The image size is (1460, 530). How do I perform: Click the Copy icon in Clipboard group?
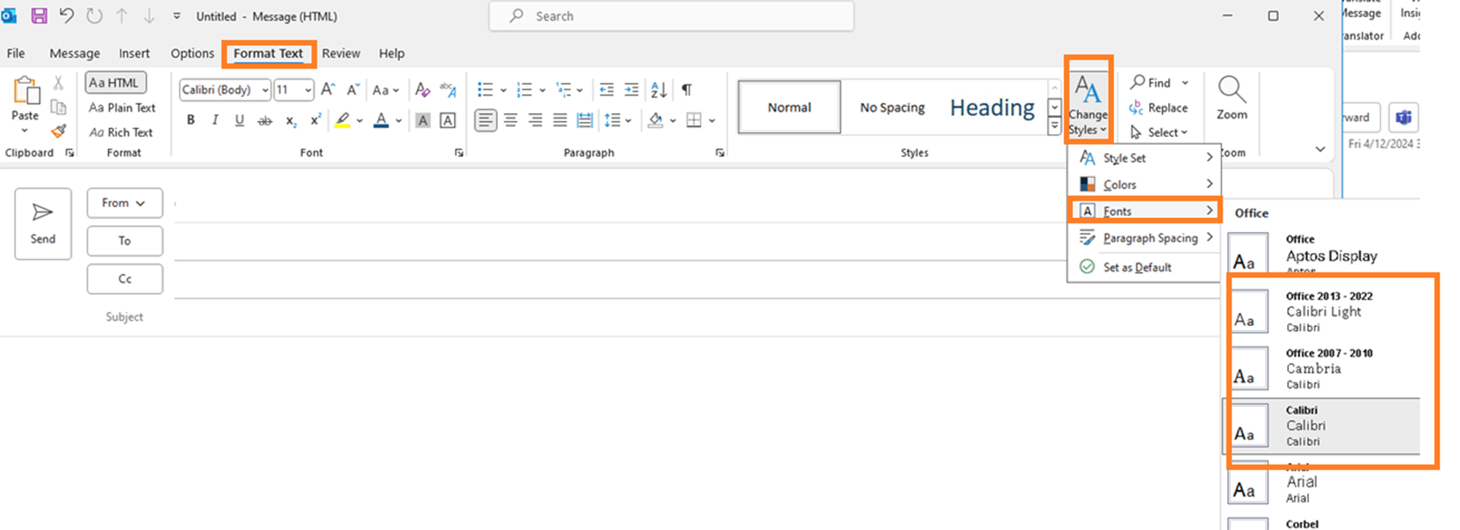pyautogui.click(x=58, y=108)
